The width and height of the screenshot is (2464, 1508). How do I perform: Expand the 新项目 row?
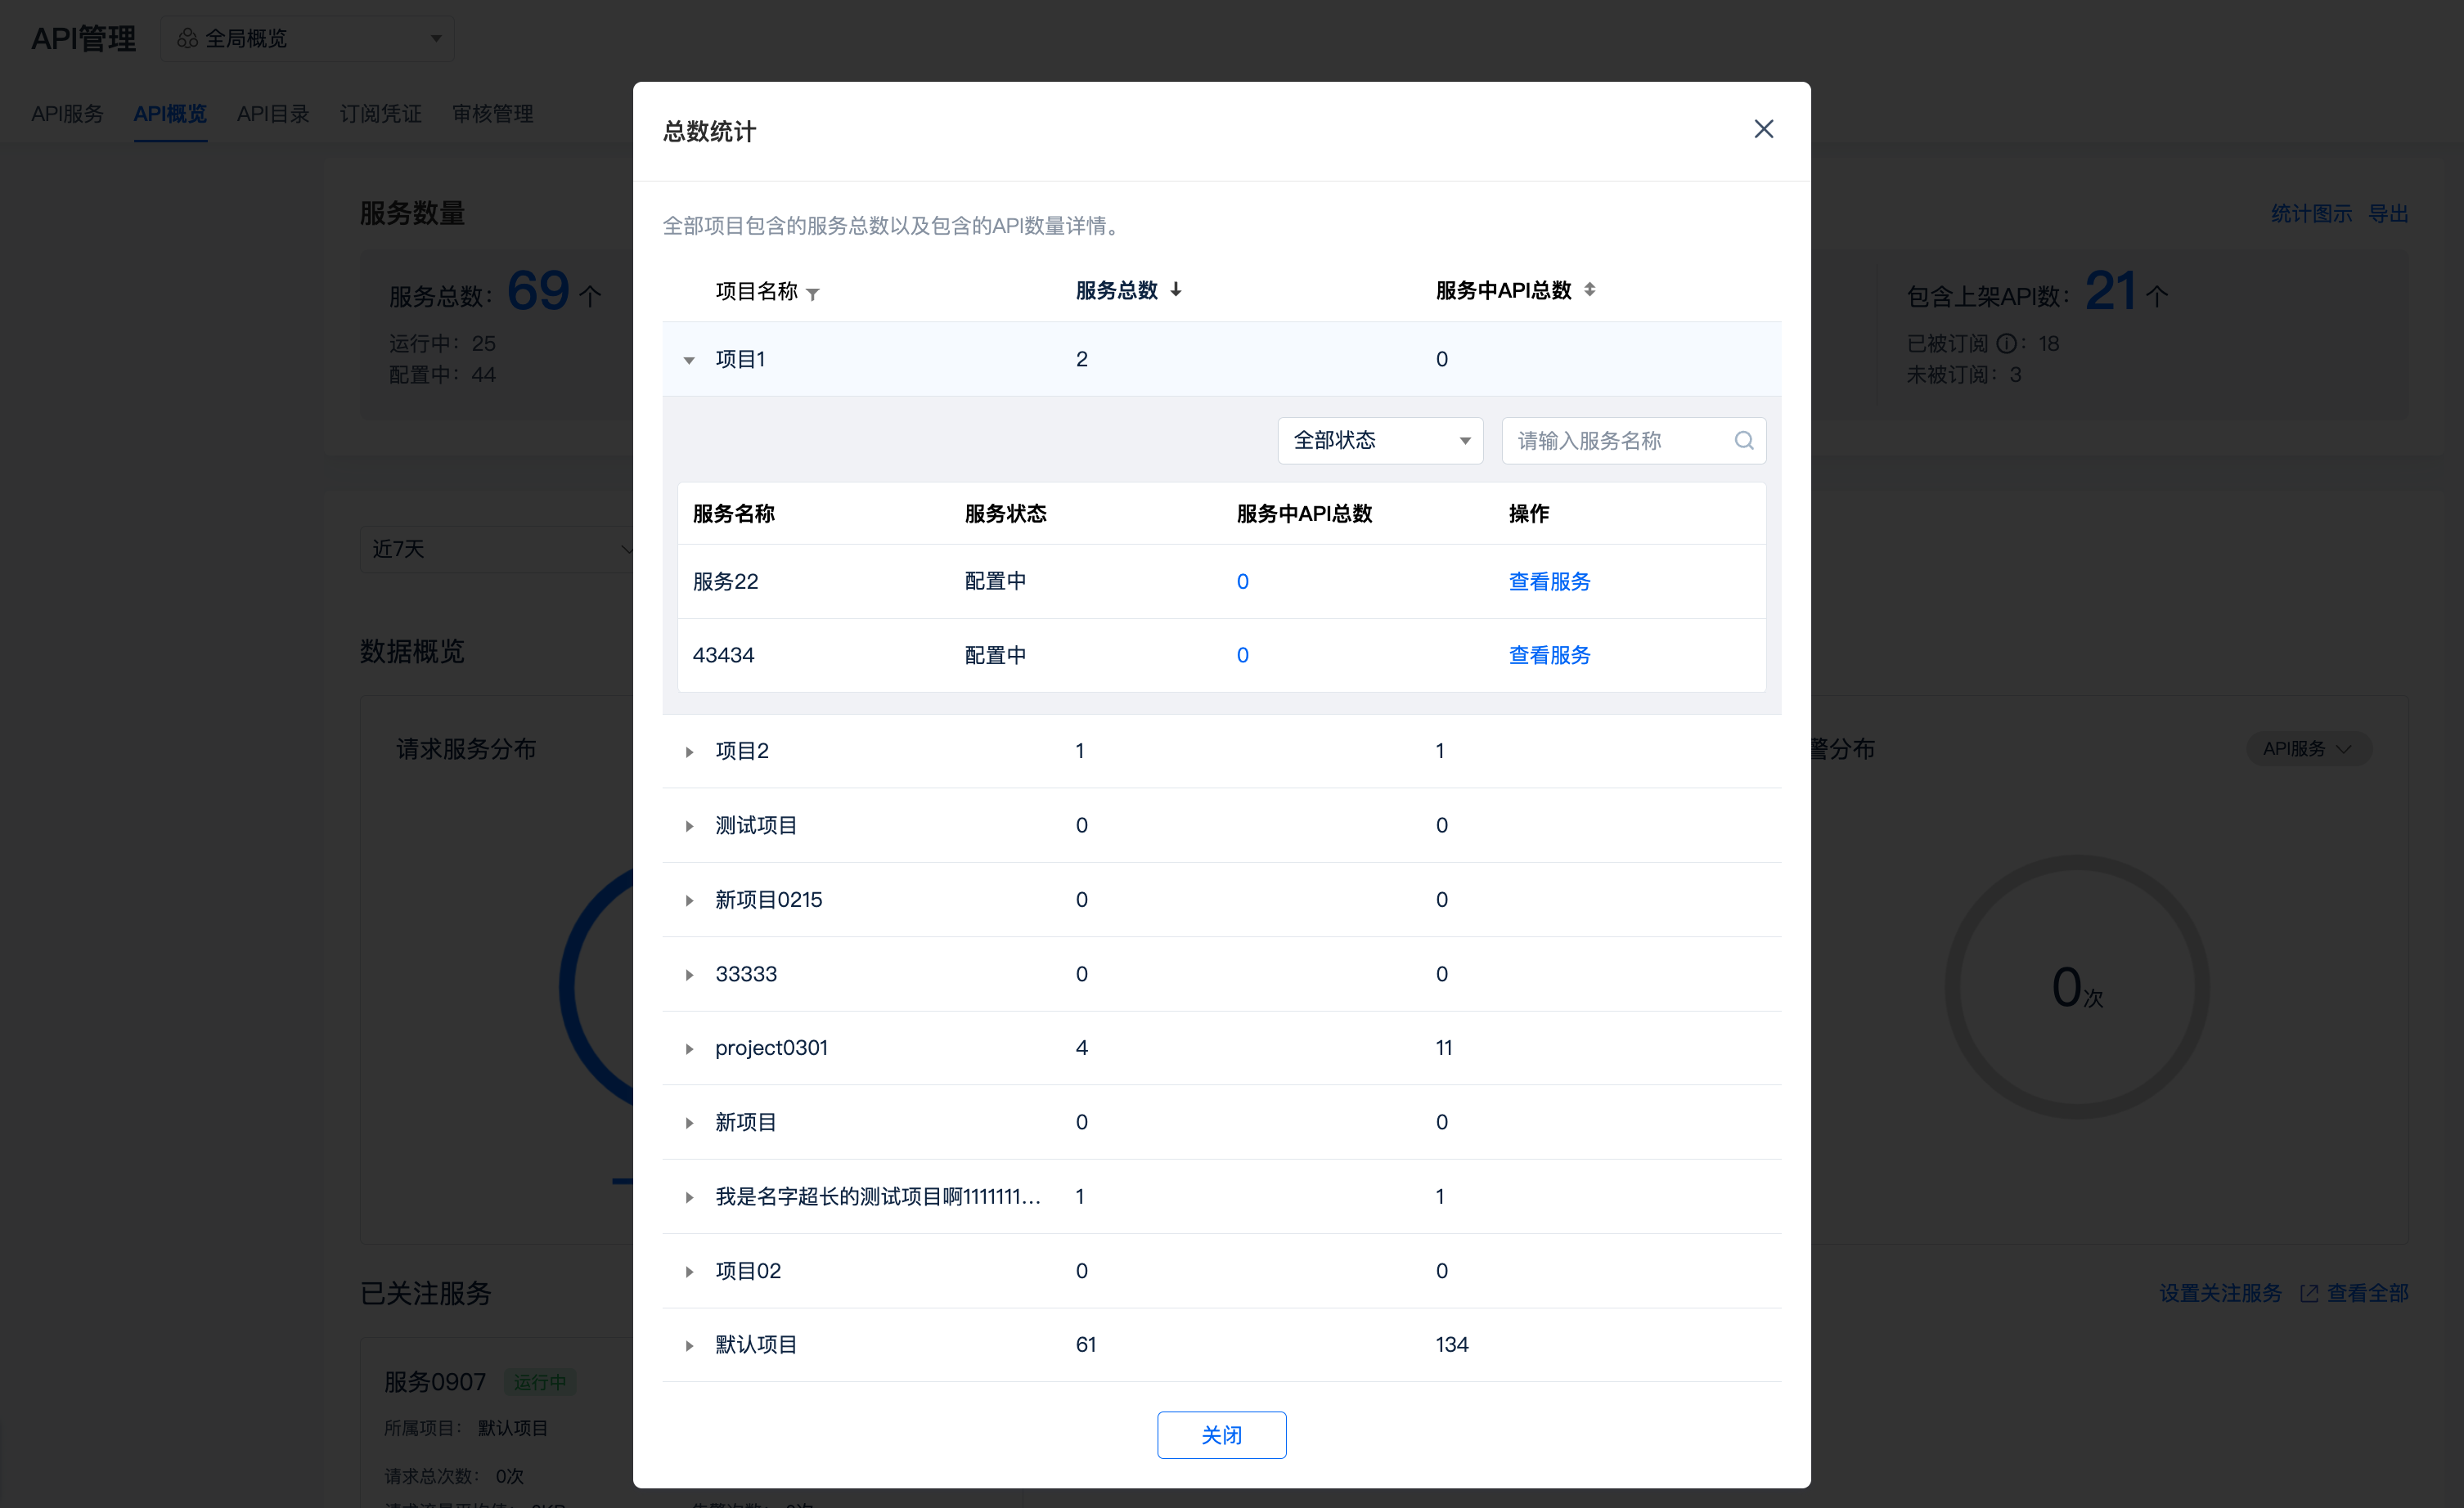click(689, 1122)
